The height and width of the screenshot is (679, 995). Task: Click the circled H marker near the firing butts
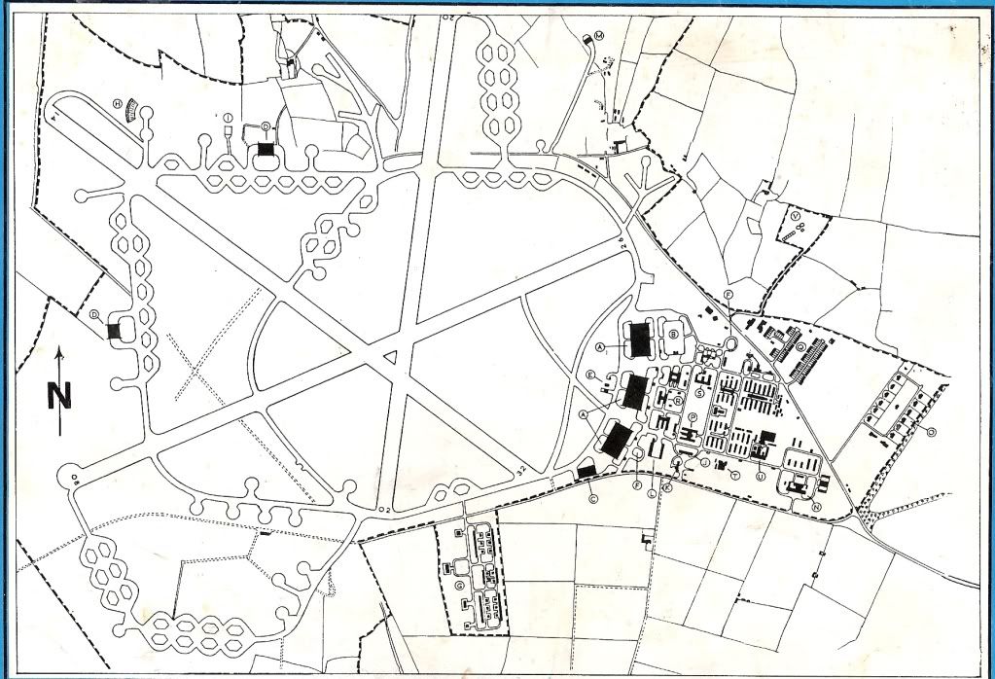point(117,103)
